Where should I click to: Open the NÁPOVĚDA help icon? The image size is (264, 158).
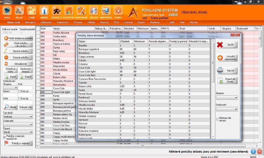coord(106,12)
